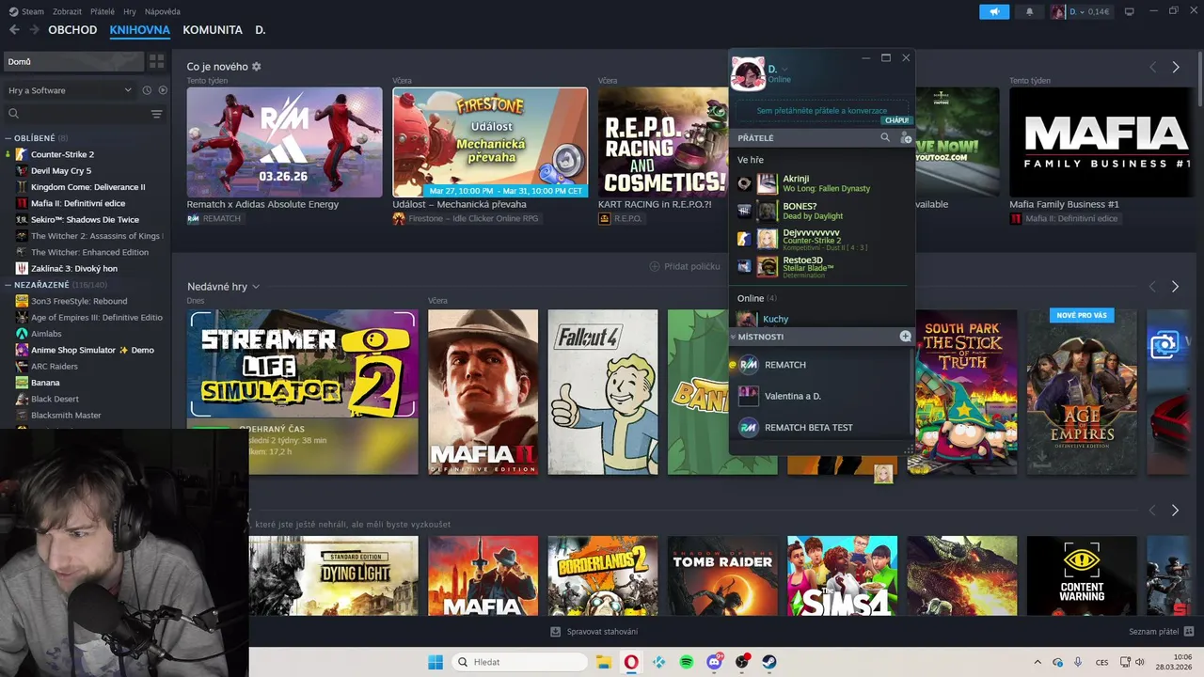The width and height of the screenshot is (1204, 677).
Task: Open the Zobrazit menu
Action: pyautogui.click(x=67, y=11)
